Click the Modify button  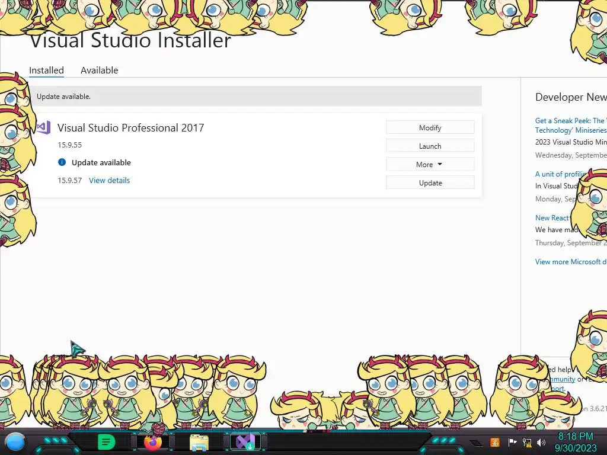[430, 127]
